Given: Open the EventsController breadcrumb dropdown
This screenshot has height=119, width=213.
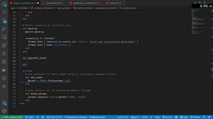Looking at the screenshot, I should pyautogui.click(x=95, y=8).
